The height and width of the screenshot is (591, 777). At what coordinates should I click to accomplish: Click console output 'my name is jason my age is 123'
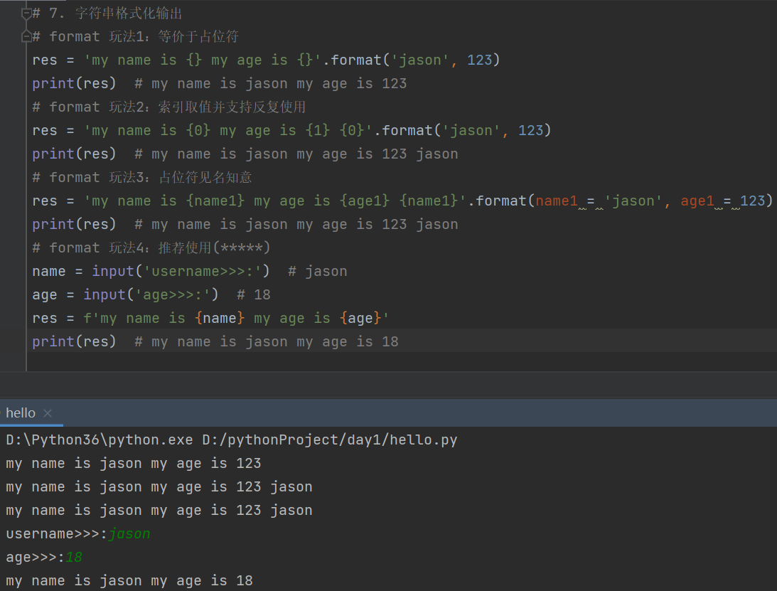coord(134,463)
